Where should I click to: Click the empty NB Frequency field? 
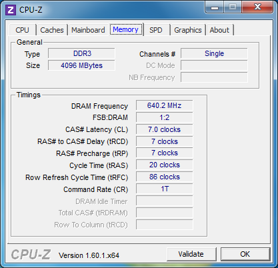pyautogui.click(x=214, y=77)
